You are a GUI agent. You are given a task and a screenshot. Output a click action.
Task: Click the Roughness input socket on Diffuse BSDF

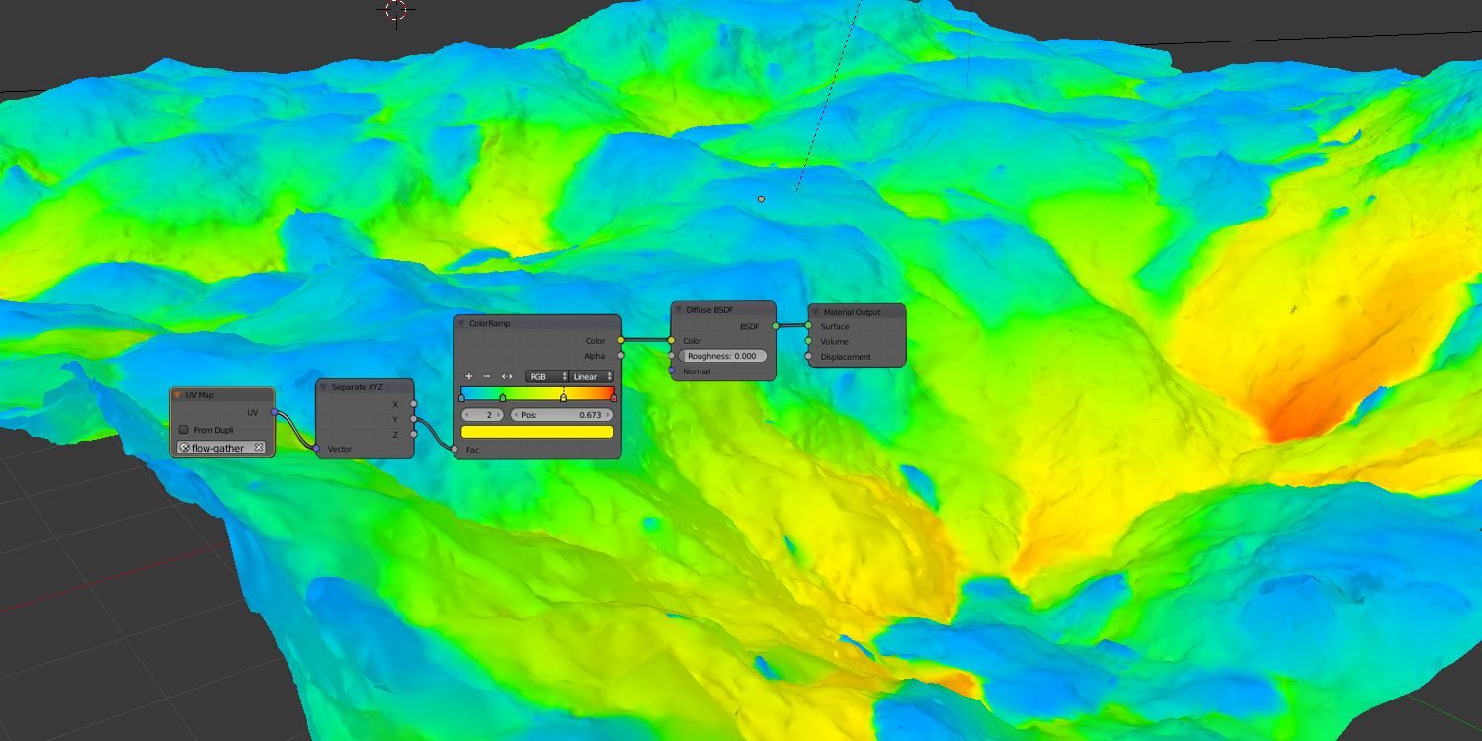[x=671, y=356]
